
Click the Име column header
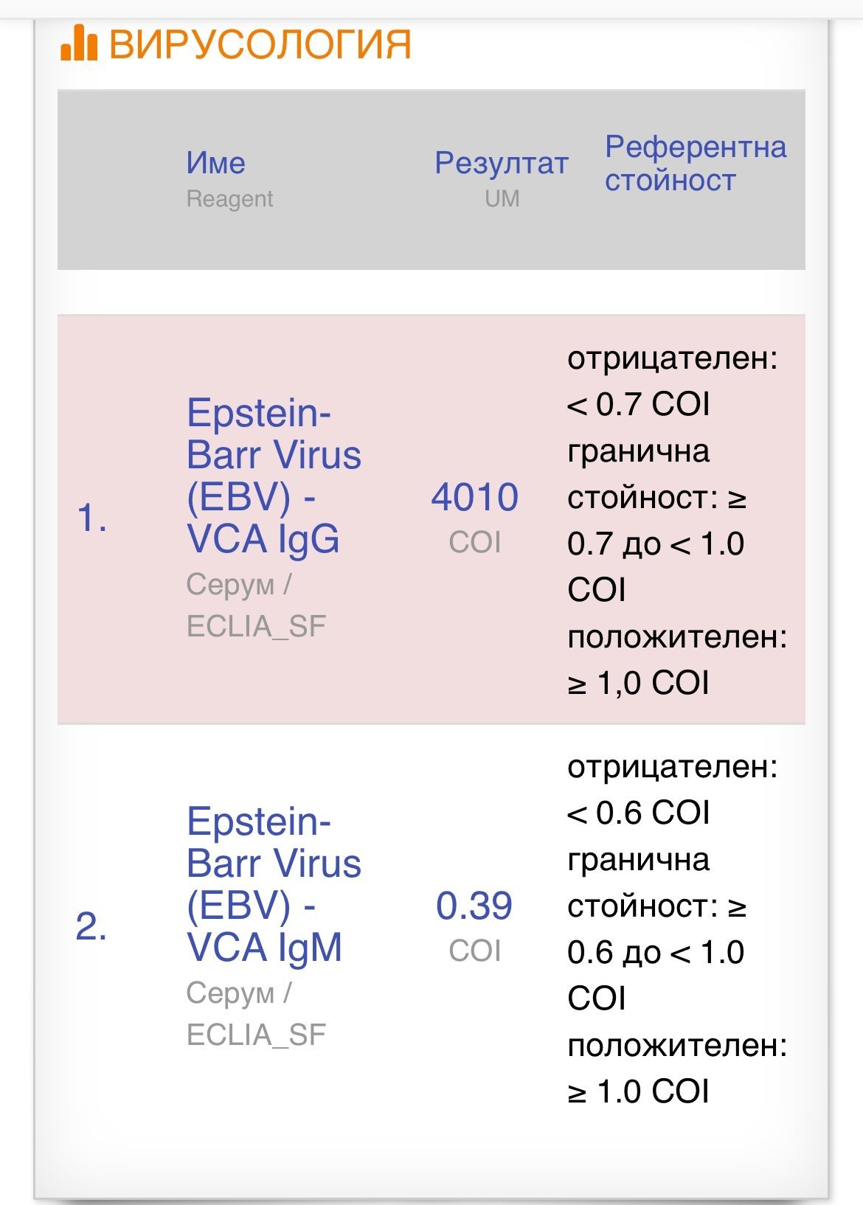click(x=215, y=163)
